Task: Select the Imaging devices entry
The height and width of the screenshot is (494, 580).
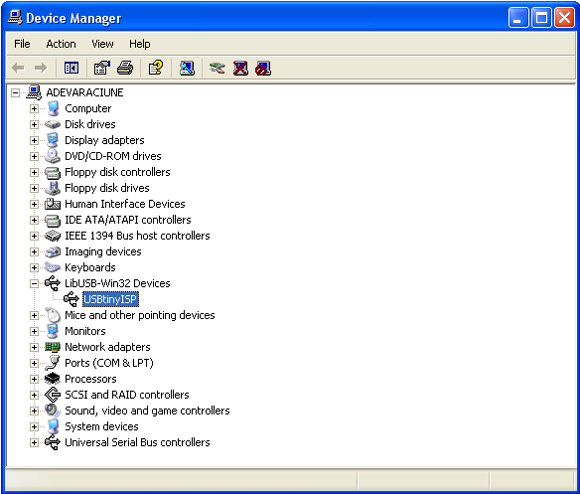Action: pos(103,251)
